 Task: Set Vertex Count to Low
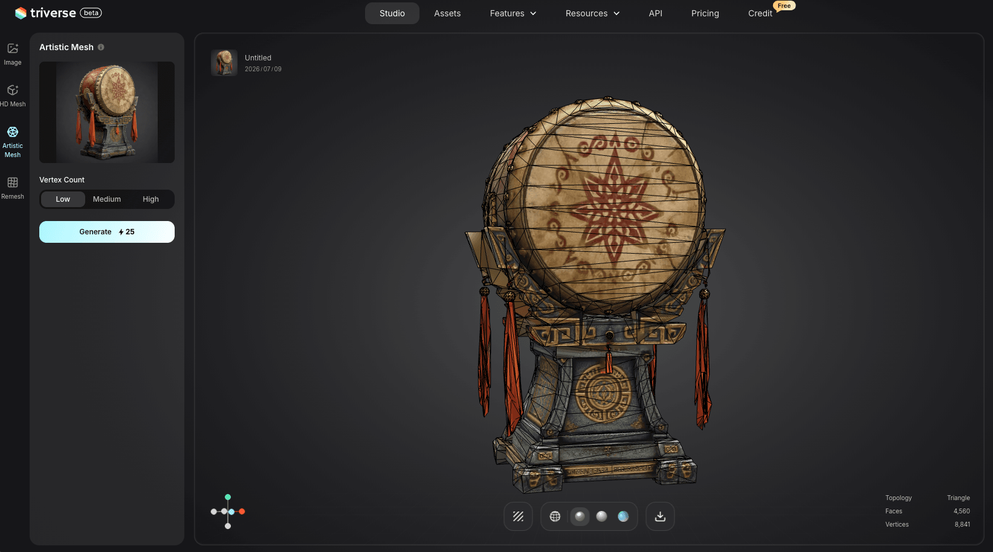[63, 199]
